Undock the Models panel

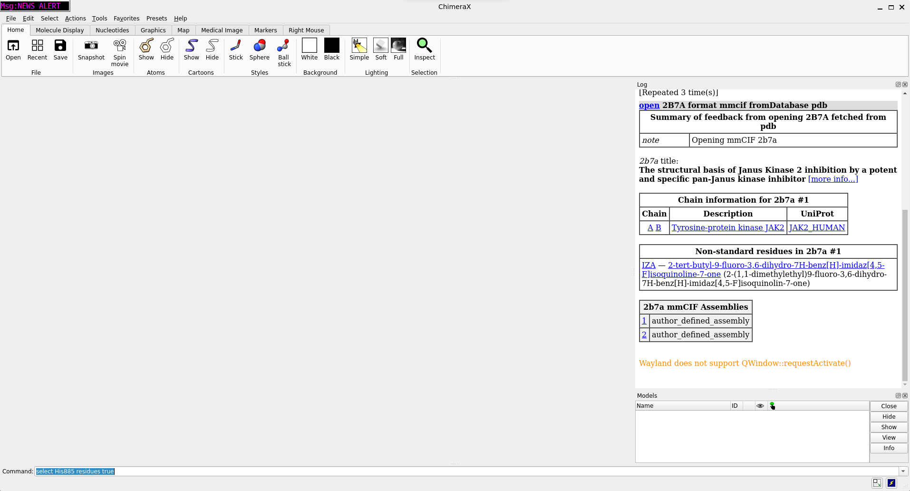(x=898, y=395)
